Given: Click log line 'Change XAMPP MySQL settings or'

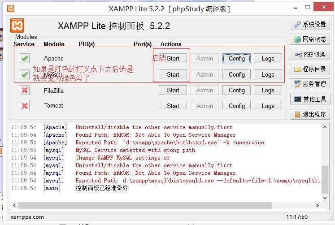Looking at the screenshot, I should click(122, 158).
